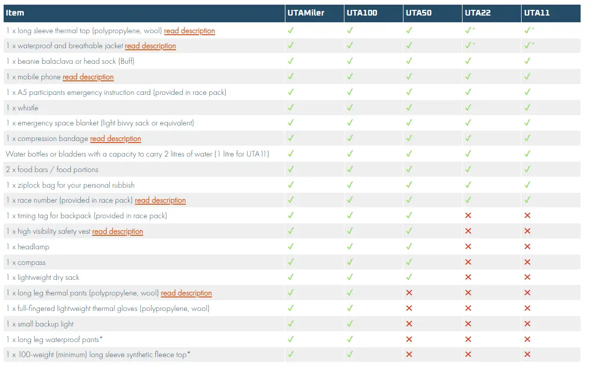This screenshot has width=592, height=369.
Task: Click UTA50 checkmark for headlamp row
Action: click(409, 246)
